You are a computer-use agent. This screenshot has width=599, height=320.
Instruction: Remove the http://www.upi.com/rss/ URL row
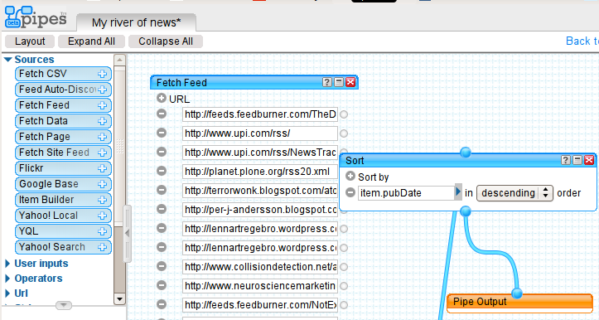162,133
